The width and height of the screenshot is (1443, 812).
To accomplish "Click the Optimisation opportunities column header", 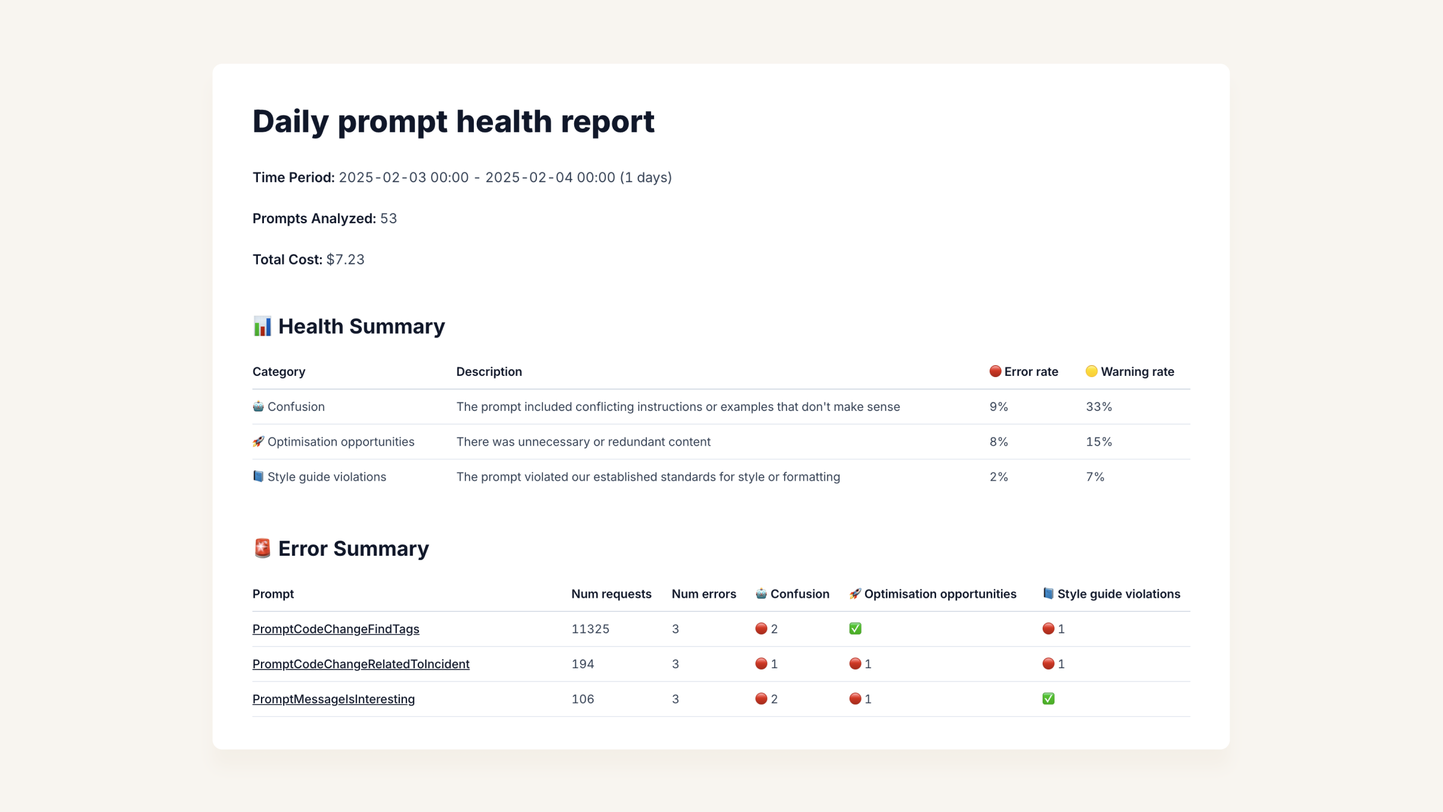I will coord(933,594).
